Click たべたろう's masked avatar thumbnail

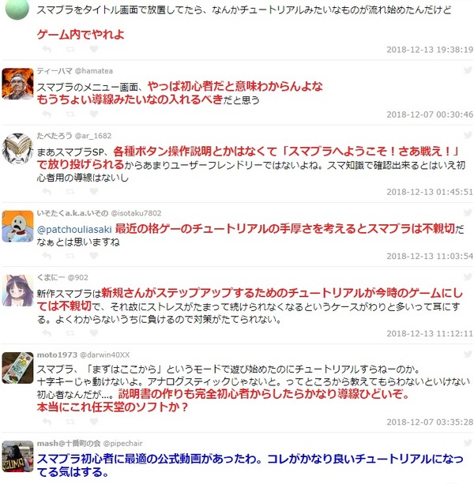point(17,148)
